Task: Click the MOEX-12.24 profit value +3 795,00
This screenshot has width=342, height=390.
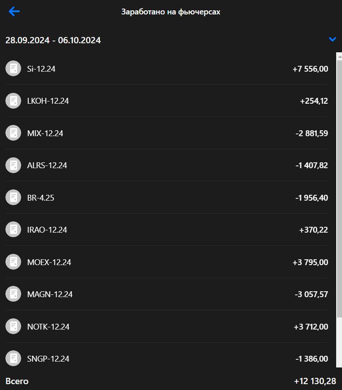Action: click(310, 262)
